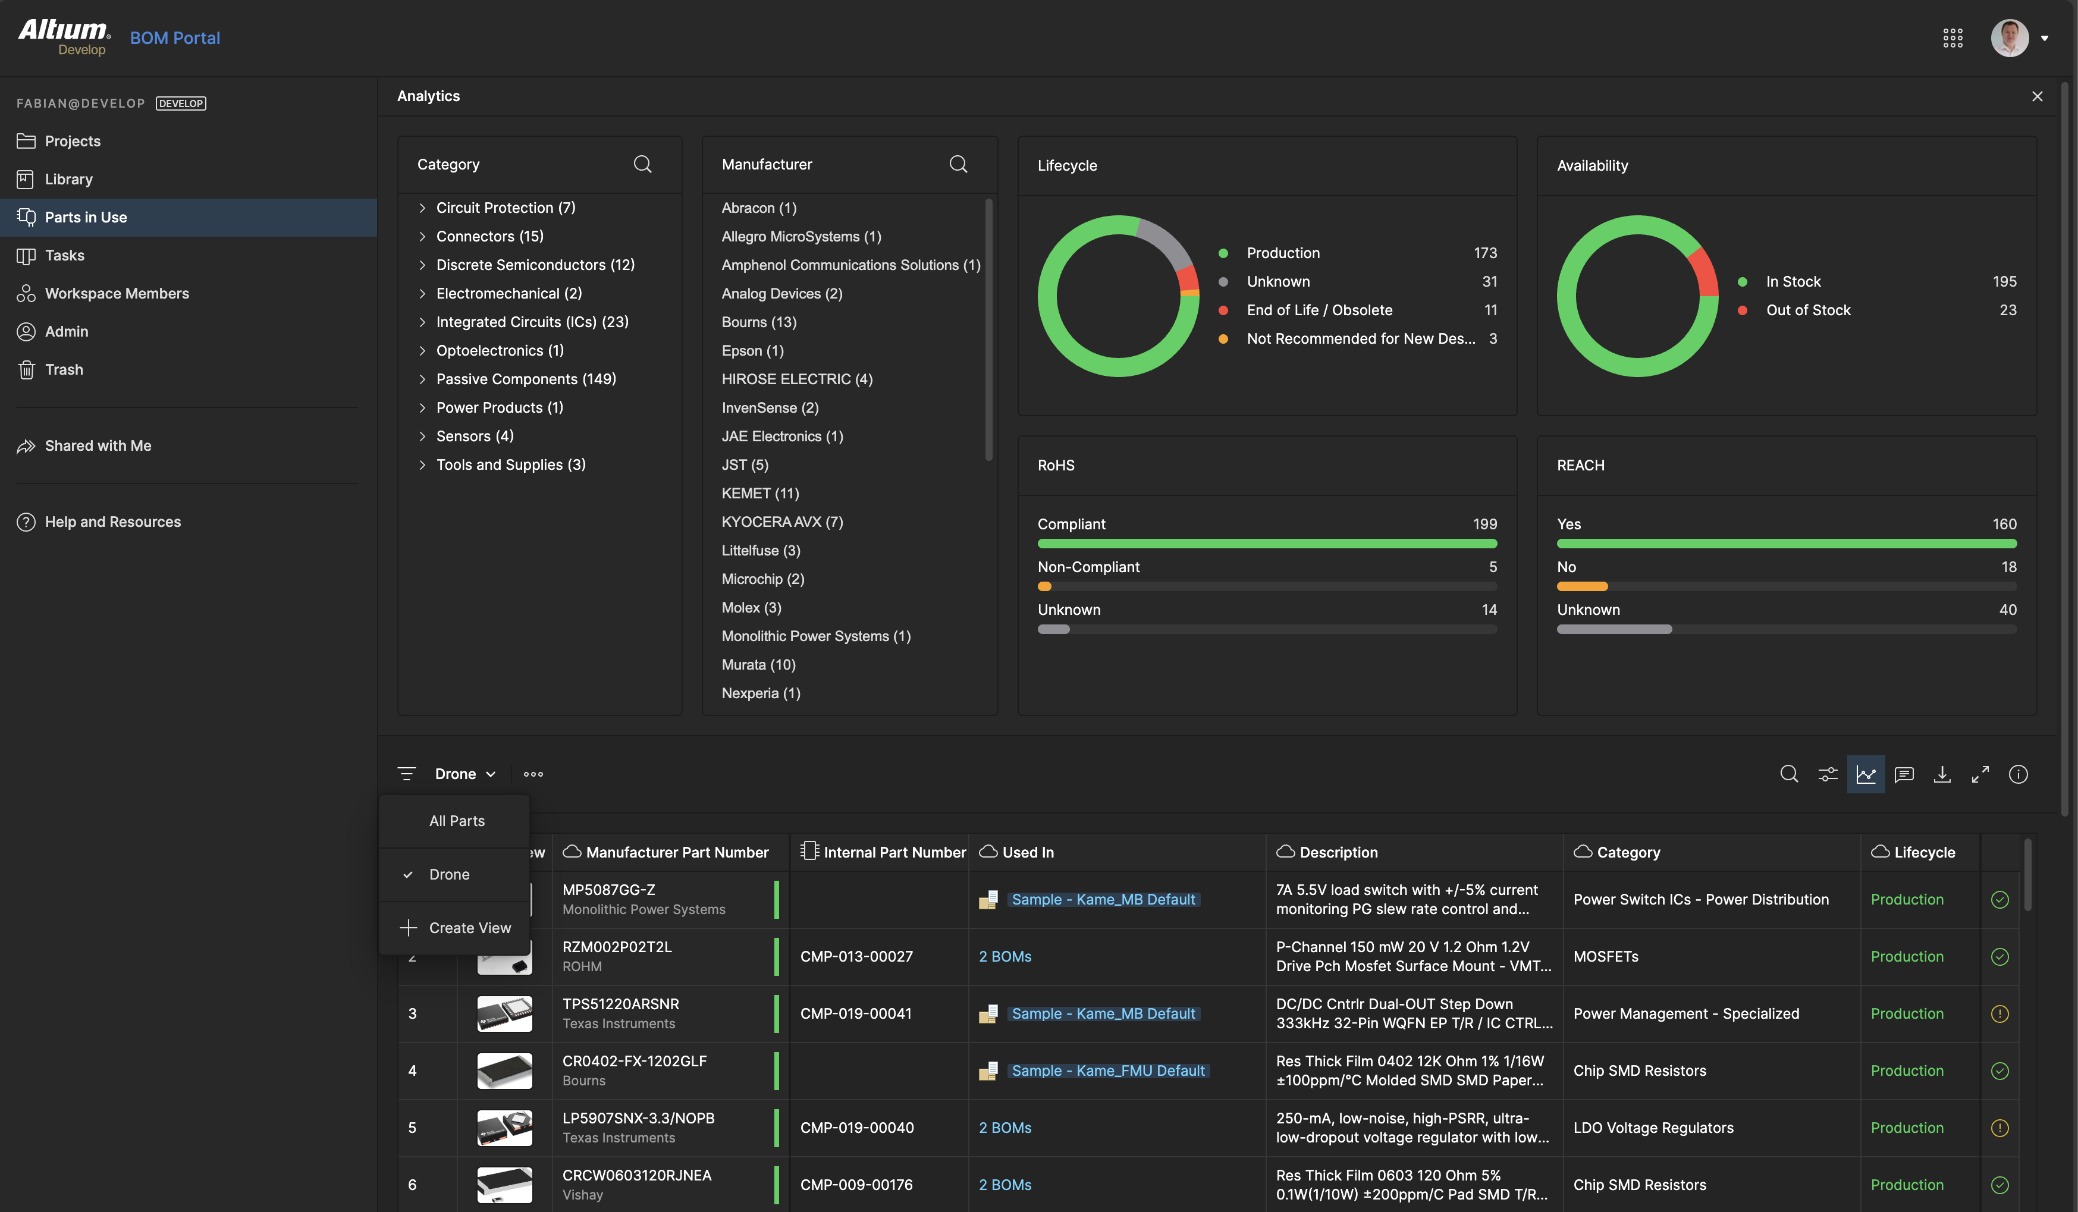Open the table filter settings sliders icon
Screen dimensions: 2078x1212
[1828, 774]
